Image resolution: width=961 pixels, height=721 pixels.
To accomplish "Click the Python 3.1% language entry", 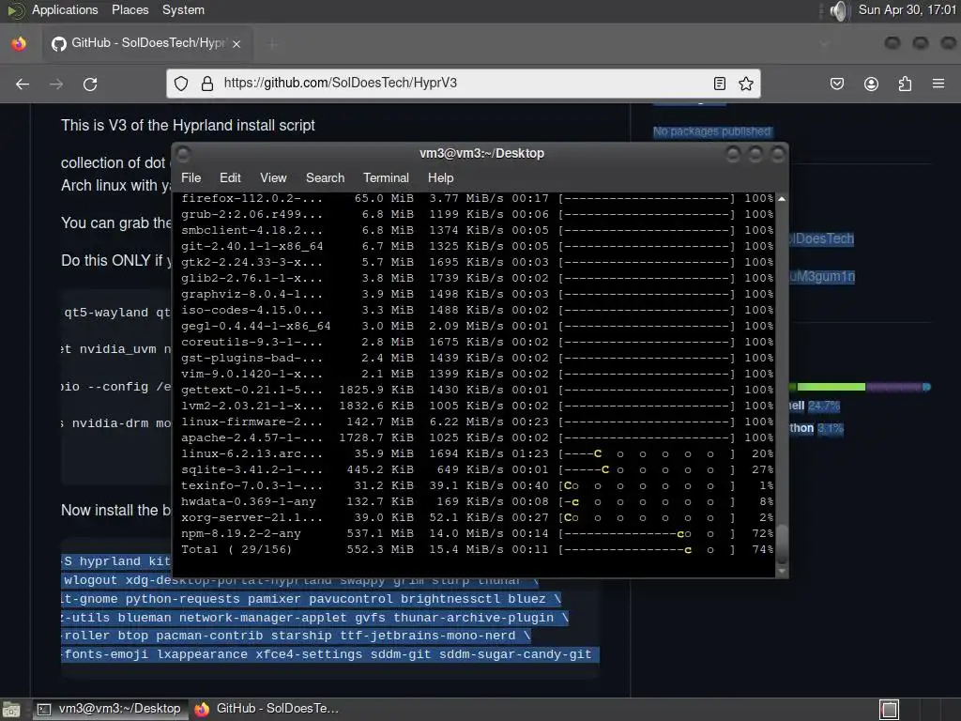I will 816,428.
